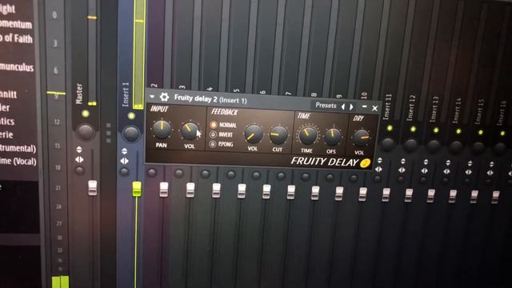The image size is (512, 288).
Task: Click Master track stereo separation knob
Action: [x=79, y=170]
